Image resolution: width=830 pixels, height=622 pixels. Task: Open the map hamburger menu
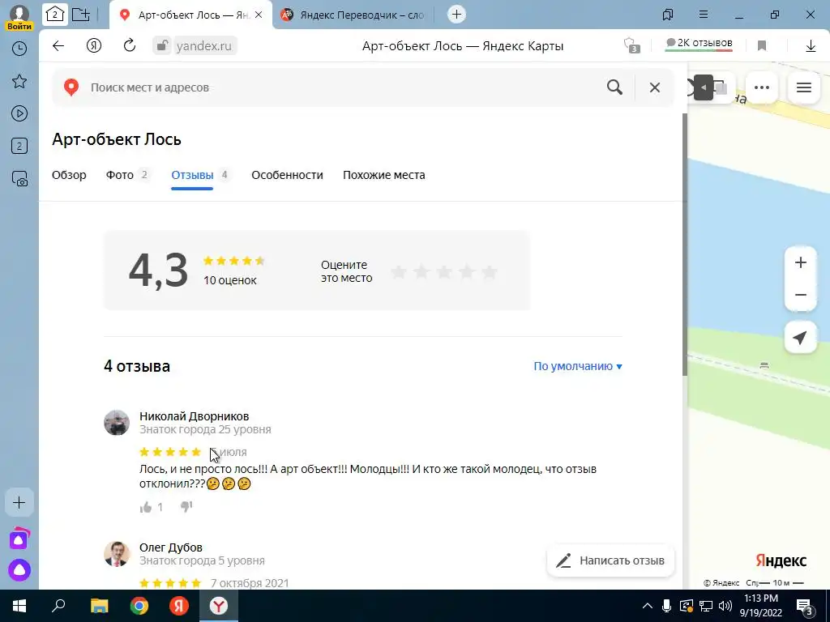pyautogui.click(x=803, y=87)
